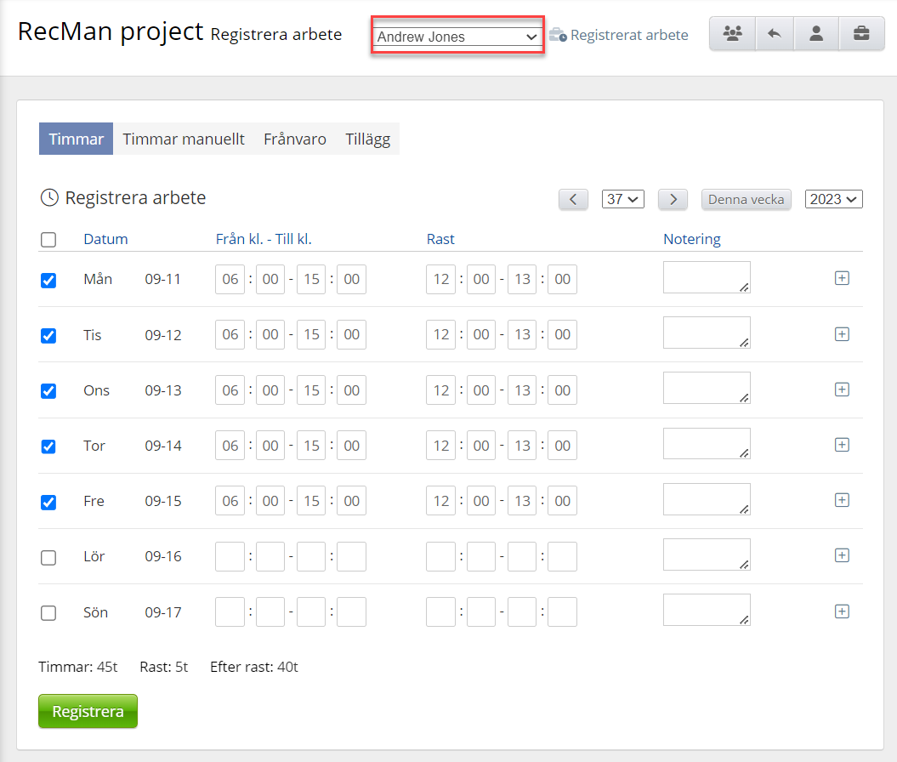The height and width of the screenshot is (762, 897).
Task: Uncheck the Monday 09-11 checkbox
Action: pyautogui.click(x=48, y=280)
